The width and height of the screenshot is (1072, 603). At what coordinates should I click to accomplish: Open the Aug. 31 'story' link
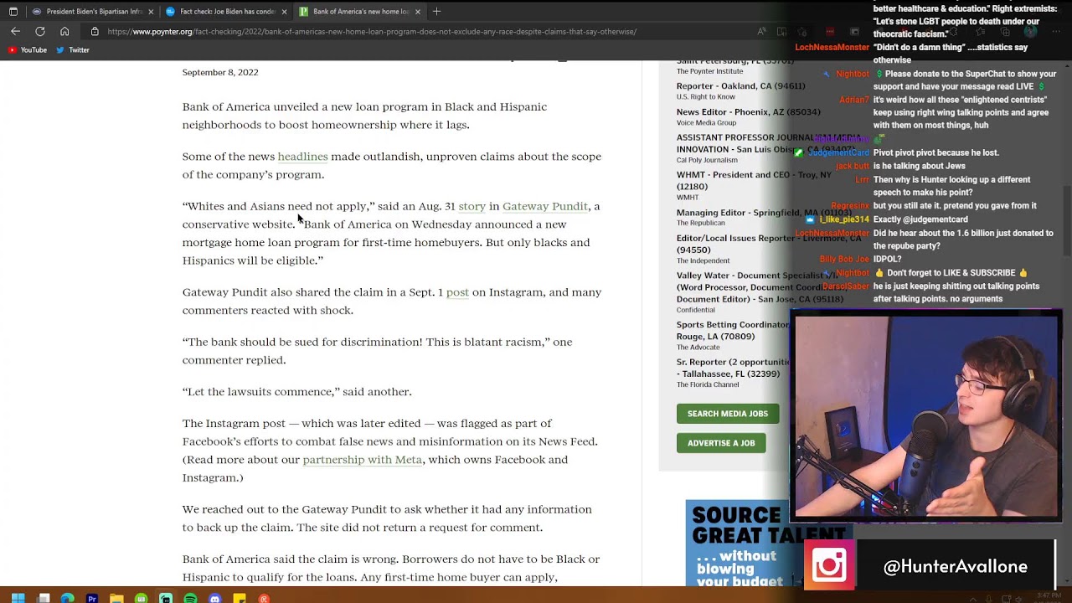coord(472,206)
